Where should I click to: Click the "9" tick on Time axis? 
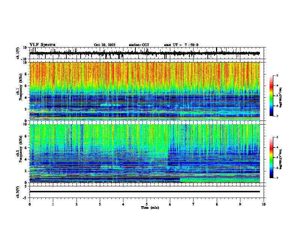[240, 204]
